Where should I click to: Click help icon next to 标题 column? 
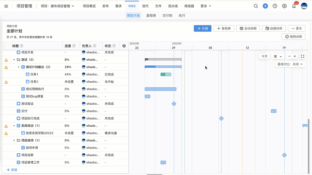pos(21,46)
